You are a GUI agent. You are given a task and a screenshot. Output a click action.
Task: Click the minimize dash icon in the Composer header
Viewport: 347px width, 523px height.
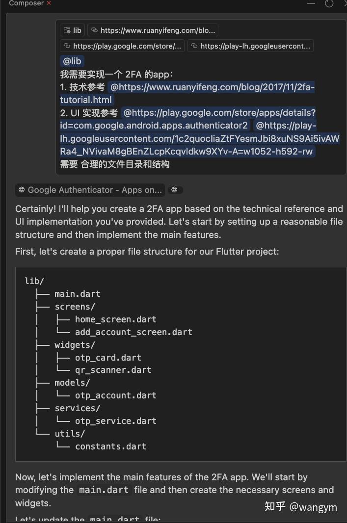(x=311, y=3)
